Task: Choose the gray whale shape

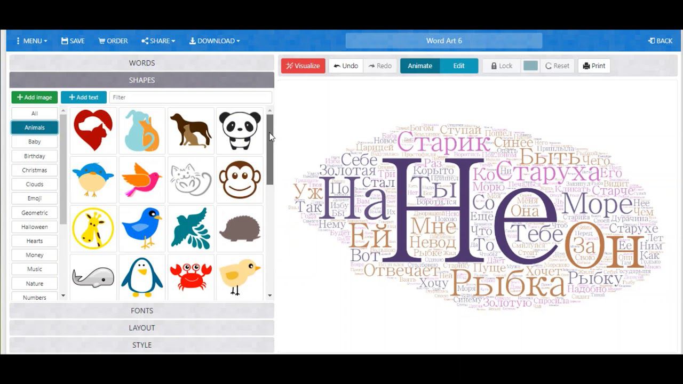Action: (93, 277)
